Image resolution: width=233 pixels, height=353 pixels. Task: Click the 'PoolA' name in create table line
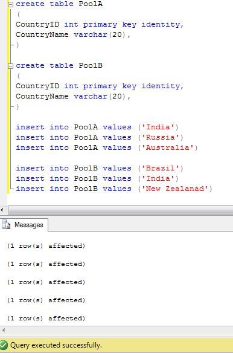[x=91, y=4]
